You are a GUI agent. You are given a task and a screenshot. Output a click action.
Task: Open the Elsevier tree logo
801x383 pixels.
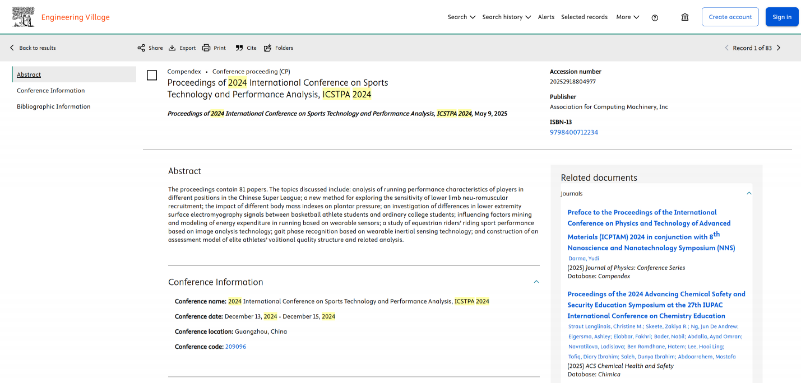[23, 17]
